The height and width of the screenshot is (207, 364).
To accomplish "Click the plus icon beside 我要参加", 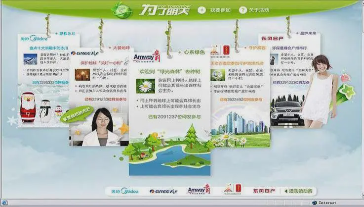I will pos(202,10).
